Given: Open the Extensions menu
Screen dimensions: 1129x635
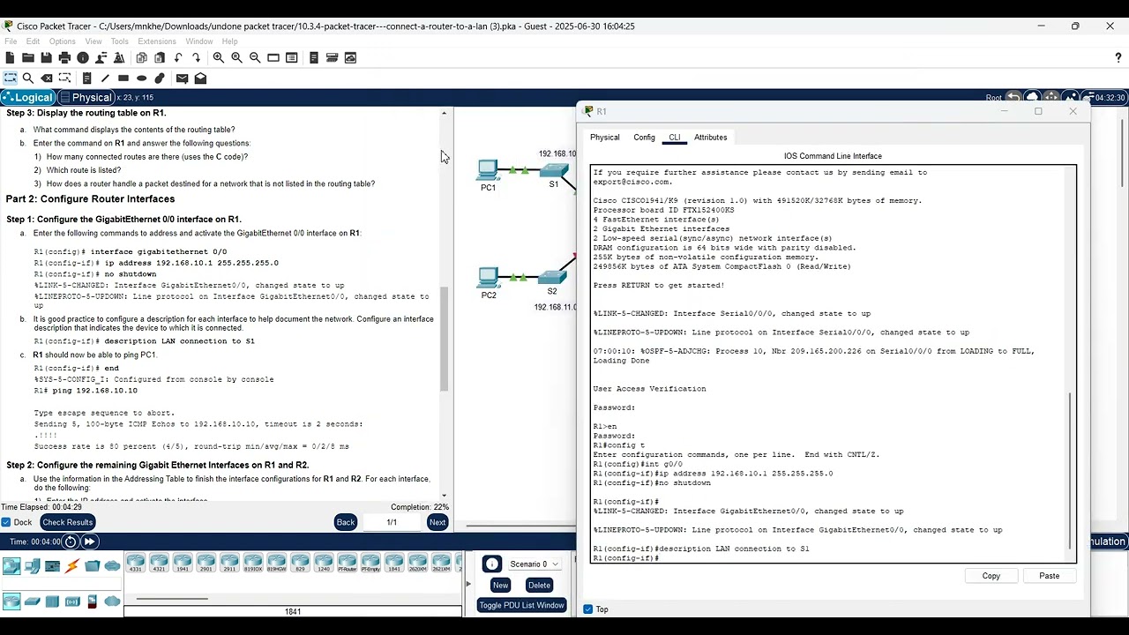Looking at the screenshot, I should coord(157,41).
